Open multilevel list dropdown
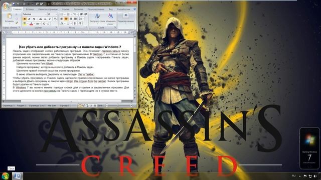Image resolution: width=321 pixels, height=180 pixels. [x=77, y=14]
